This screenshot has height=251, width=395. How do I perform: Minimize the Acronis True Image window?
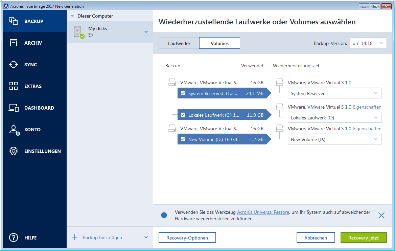tap(364, 6)
